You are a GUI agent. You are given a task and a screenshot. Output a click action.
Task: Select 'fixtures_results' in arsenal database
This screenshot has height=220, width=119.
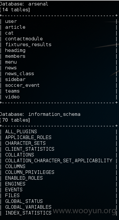coord(28,45)
